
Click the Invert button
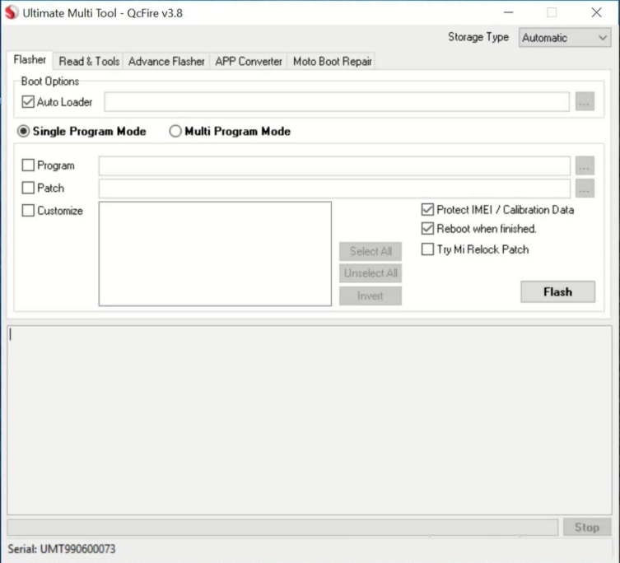pos(371,295)
